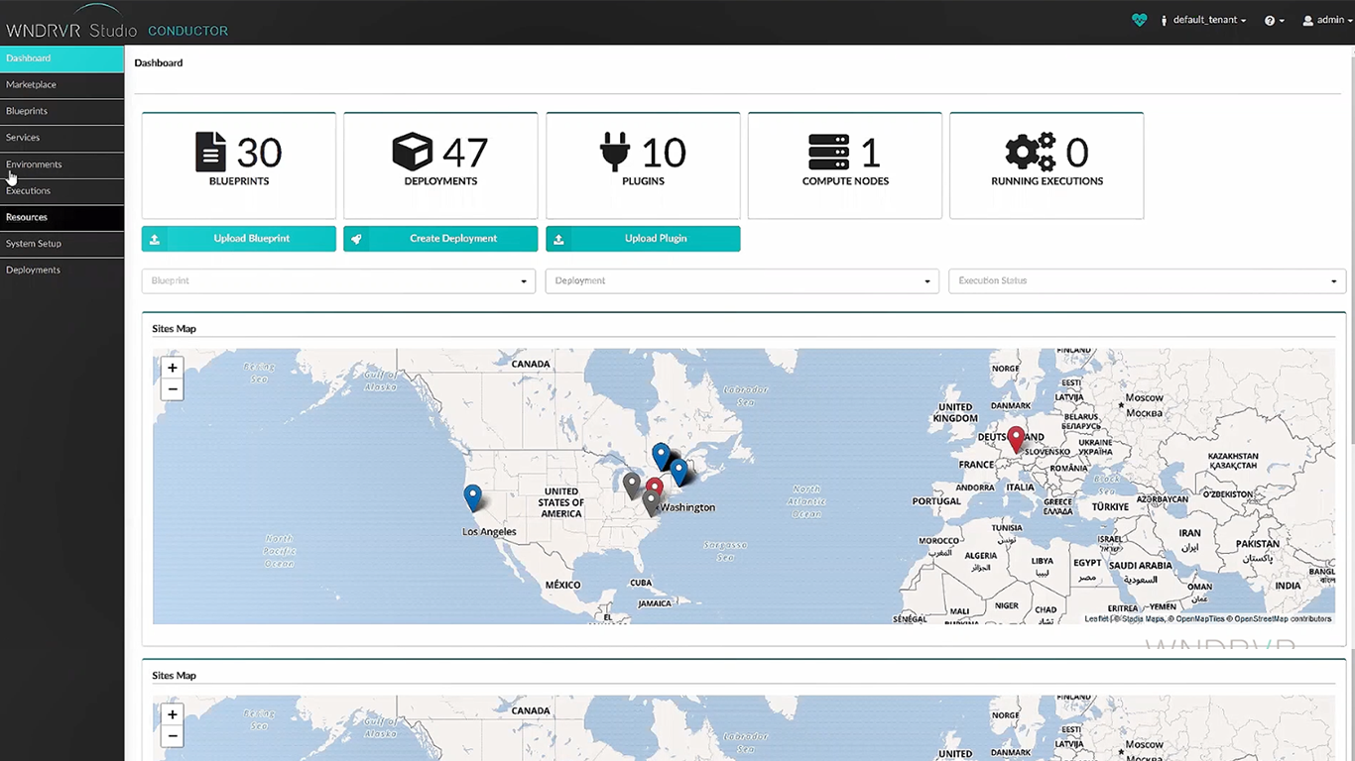Click the Blueprints document icon
1355x761 pixels.
tap(210, 153)
